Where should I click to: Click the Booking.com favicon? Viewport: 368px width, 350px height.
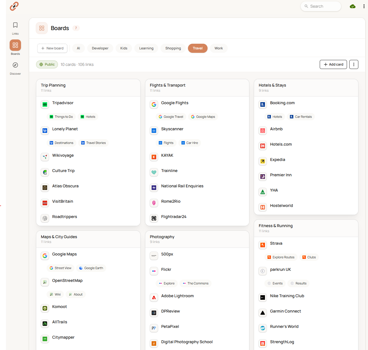tap(263, 104)
